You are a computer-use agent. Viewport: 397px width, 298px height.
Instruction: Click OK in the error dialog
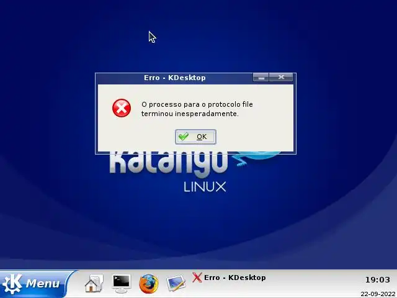pyautogui.click(x=195, y=137)
